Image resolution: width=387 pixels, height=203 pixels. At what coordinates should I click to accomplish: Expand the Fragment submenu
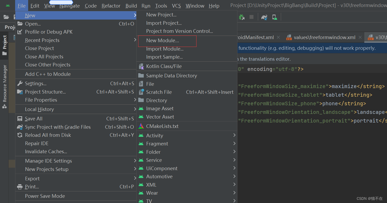(187, 144)
